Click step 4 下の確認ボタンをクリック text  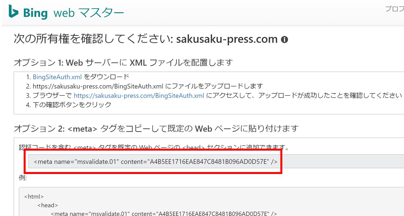pos(72,105)
